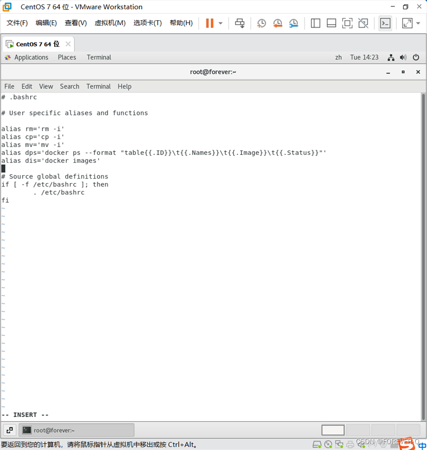
Task: Click the CD/DVD device status icon
Action: pyautogui.click(x=328, y=445)
